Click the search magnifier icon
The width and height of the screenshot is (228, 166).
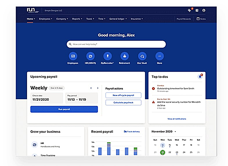[70, 44]
